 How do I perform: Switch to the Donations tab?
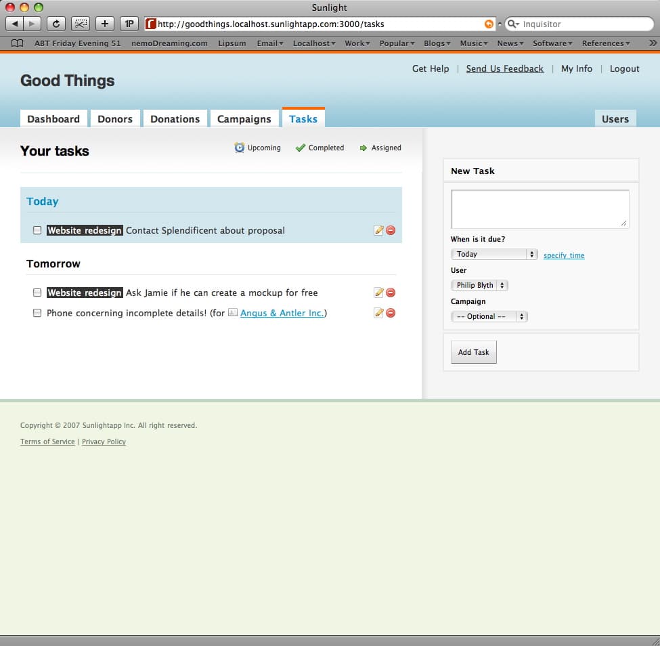175,119
